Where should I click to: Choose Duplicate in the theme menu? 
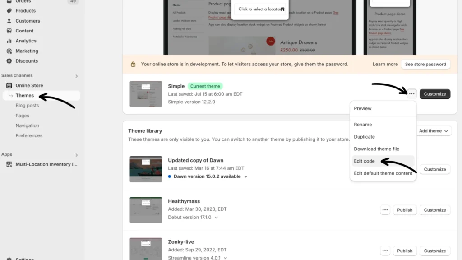click(364, 137)
